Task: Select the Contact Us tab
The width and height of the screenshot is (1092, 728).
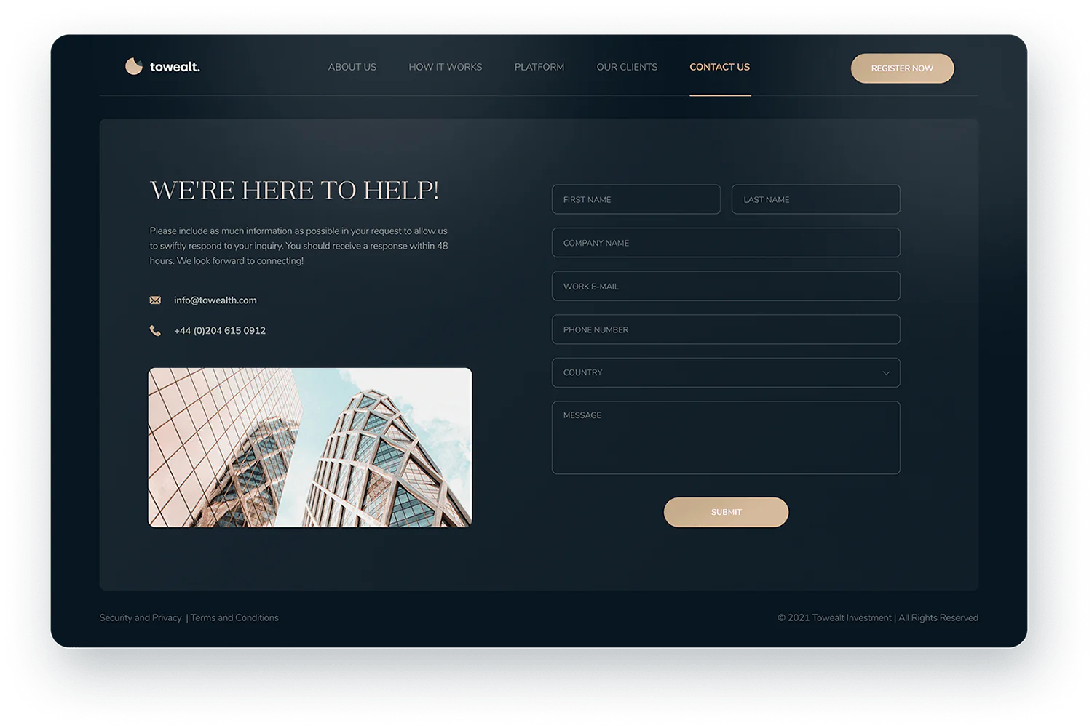Action: [720, 67]
